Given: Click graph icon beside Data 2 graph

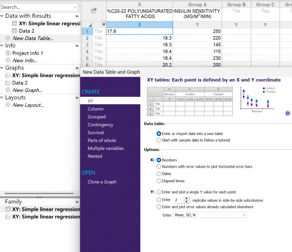Looking at the screenshot, I should (8, 83).
